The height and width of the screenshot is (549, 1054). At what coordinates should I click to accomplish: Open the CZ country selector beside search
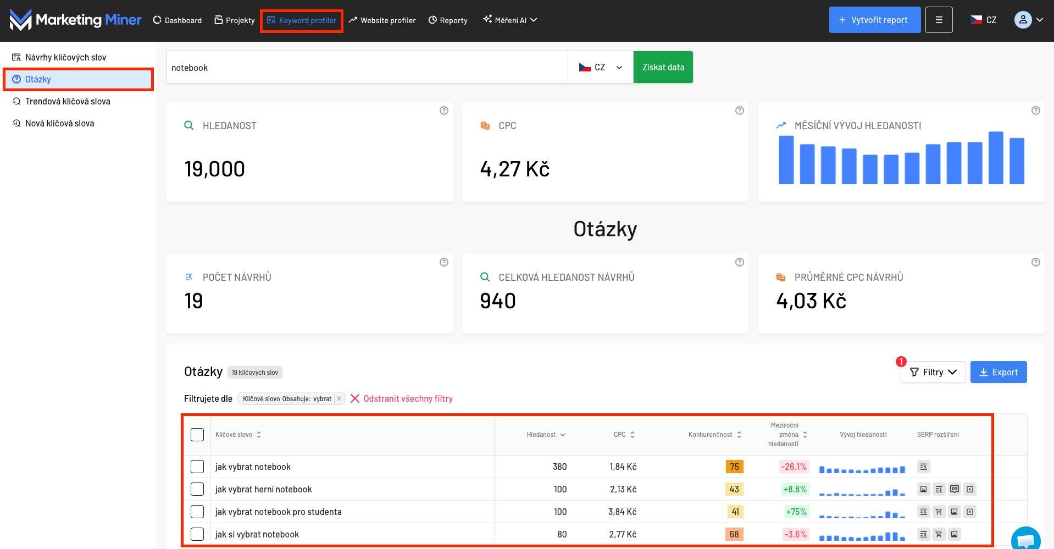[x=600, y=67]
